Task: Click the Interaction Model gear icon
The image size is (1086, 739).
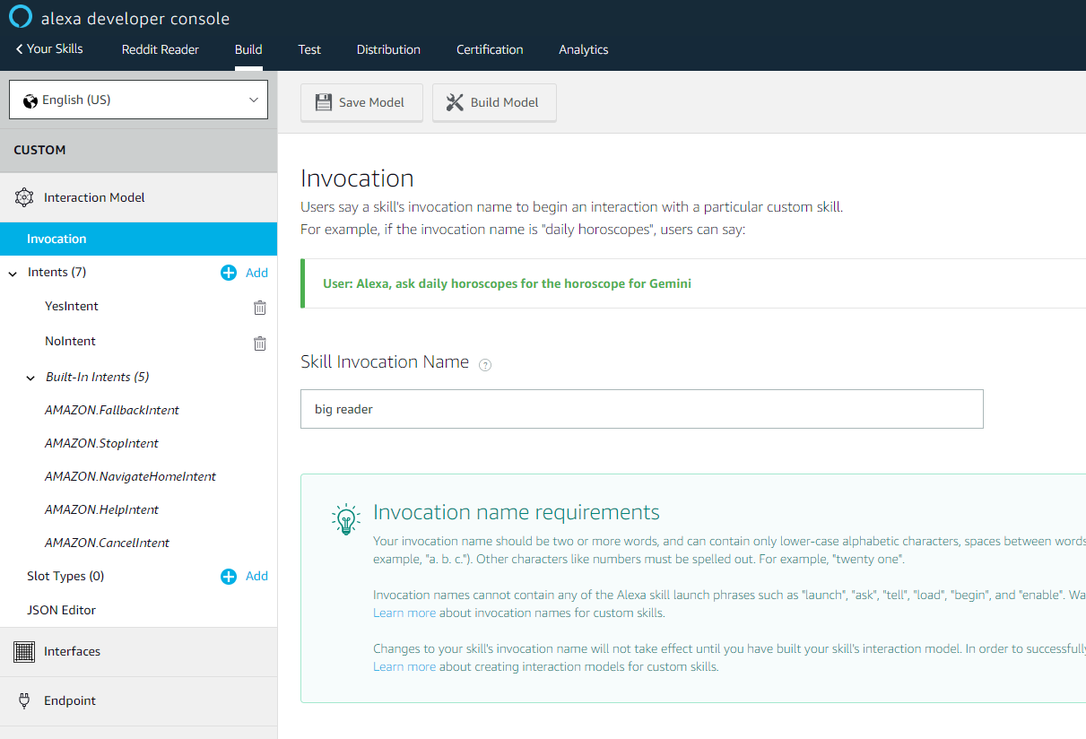Action: (24, 198)
